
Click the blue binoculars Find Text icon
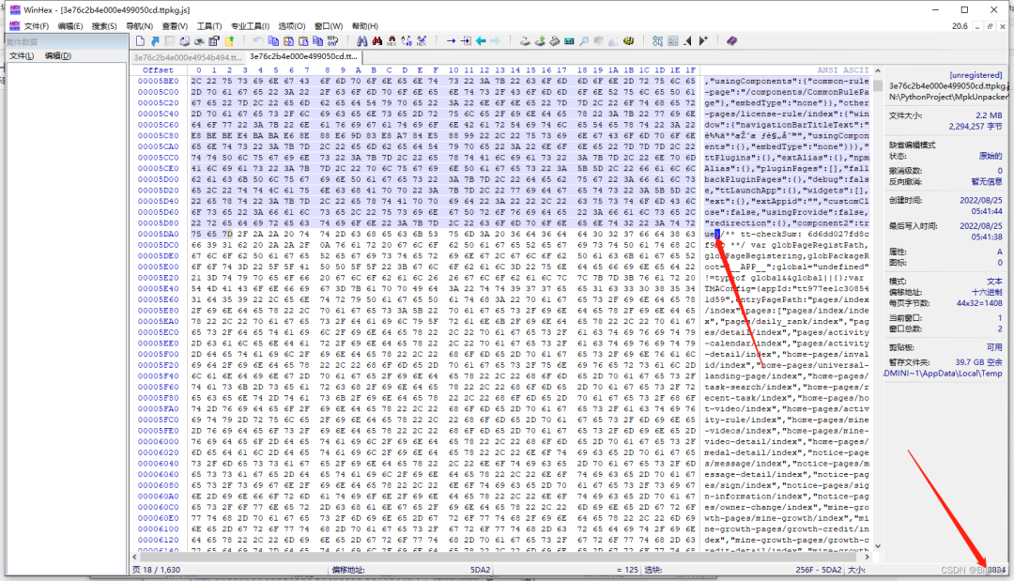362,40
